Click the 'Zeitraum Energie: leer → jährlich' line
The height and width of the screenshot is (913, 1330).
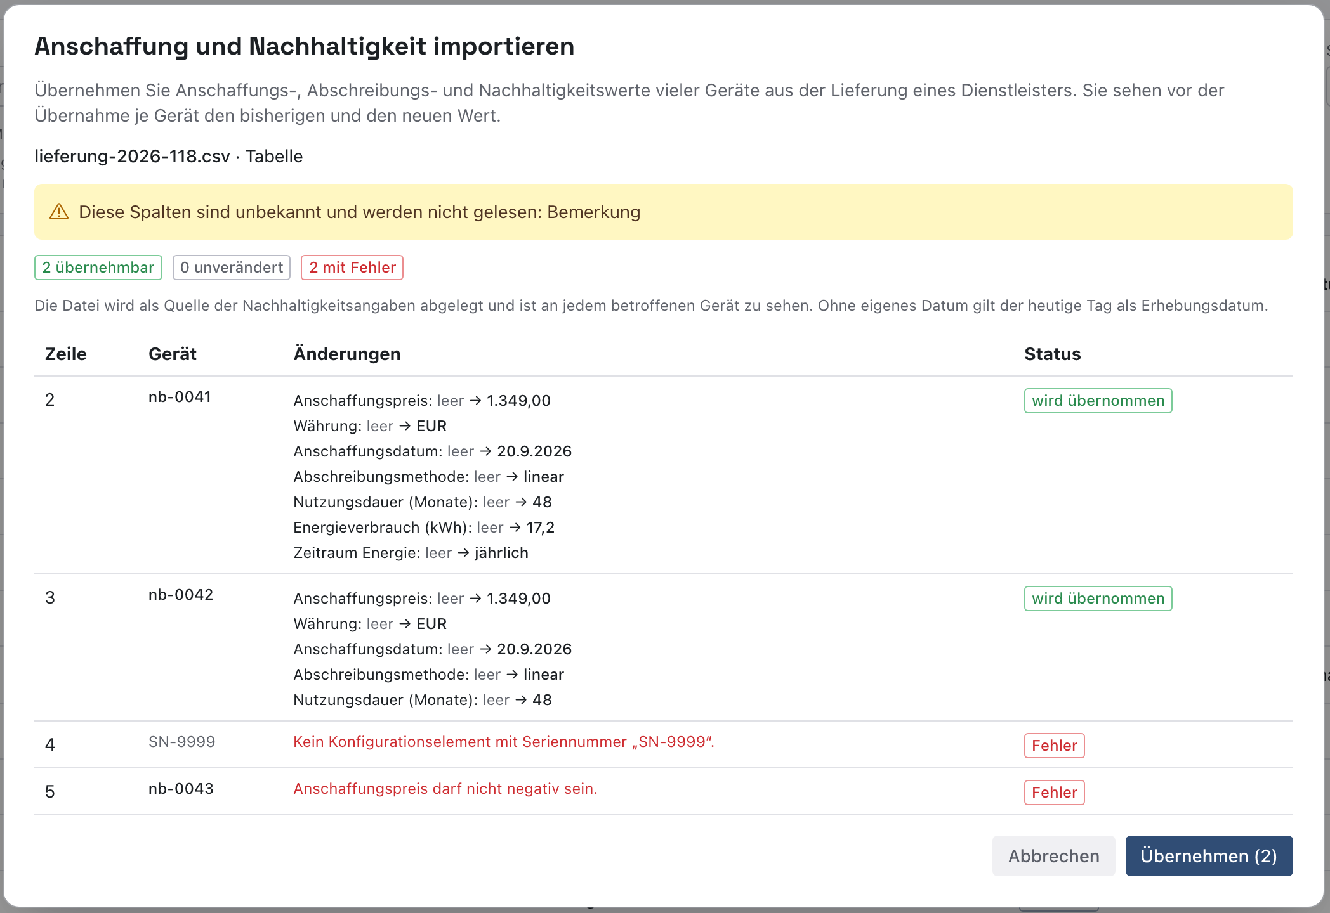(411, 553)
